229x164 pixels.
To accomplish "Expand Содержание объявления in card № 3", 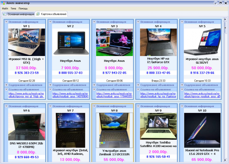I will 94,85.
